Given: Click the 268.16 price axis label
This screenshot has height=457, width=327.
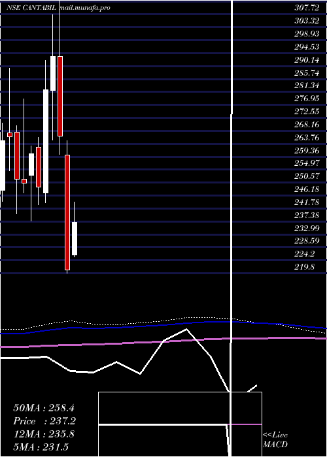Looking at the screenshot, I should tap(307, 125).
